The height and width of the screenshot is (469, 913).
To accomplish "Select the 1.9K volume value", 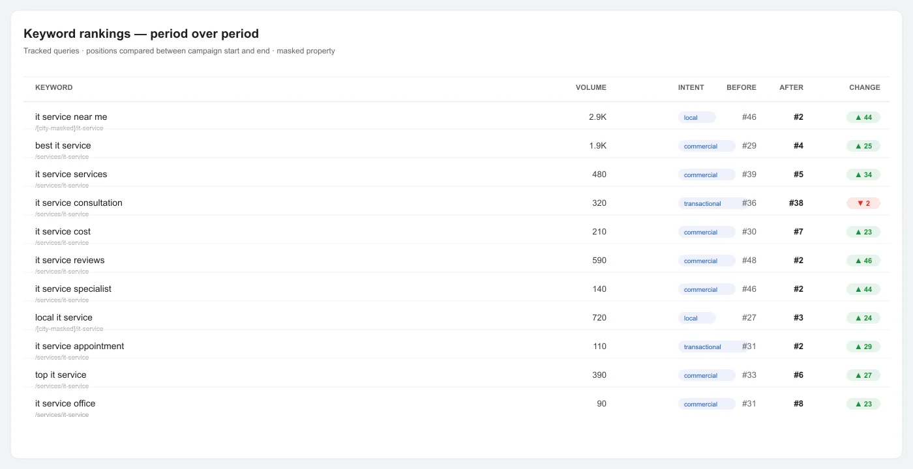I will [x=597, y=145].
